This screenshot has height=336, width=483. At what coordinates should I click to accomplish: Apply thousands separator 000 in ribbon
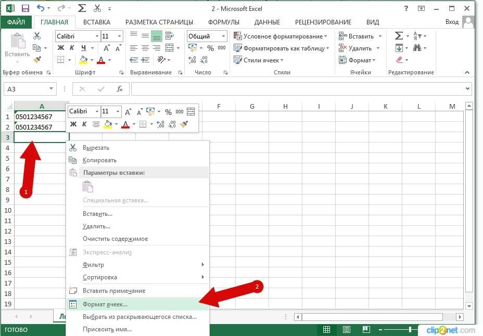[222, 48]
